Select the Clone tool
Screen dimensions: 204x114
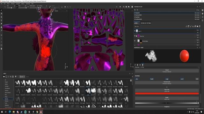[1, 27]
